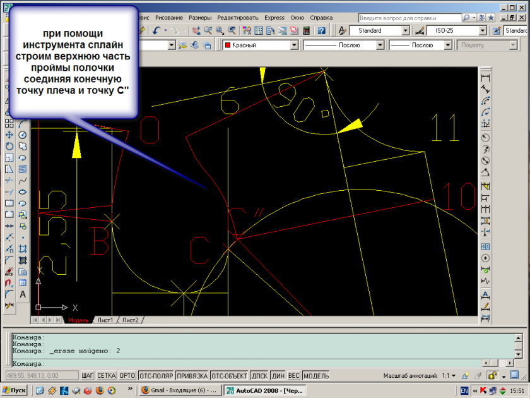Toggle ОТС-ОБЪЕКТ object snap tracking
The width and height of the screenshot is (530, 398).
(x=229, y=376)
